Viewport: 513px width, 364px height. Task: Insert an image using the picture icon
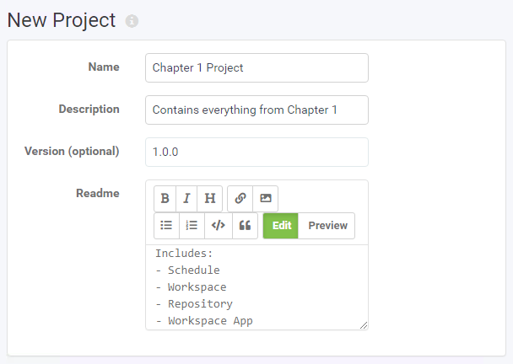[265, 198]
